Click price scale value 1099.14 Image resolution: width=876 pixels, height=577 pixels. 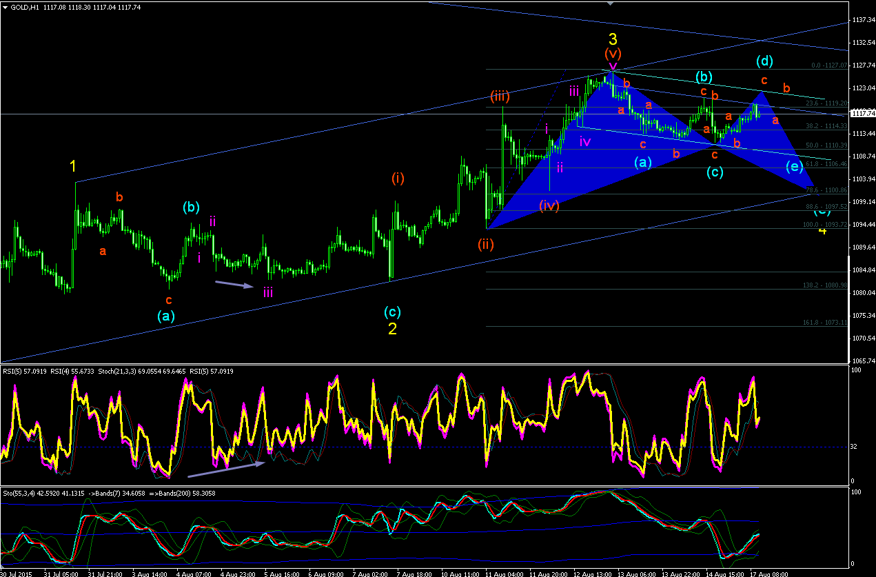click(863, 201)
